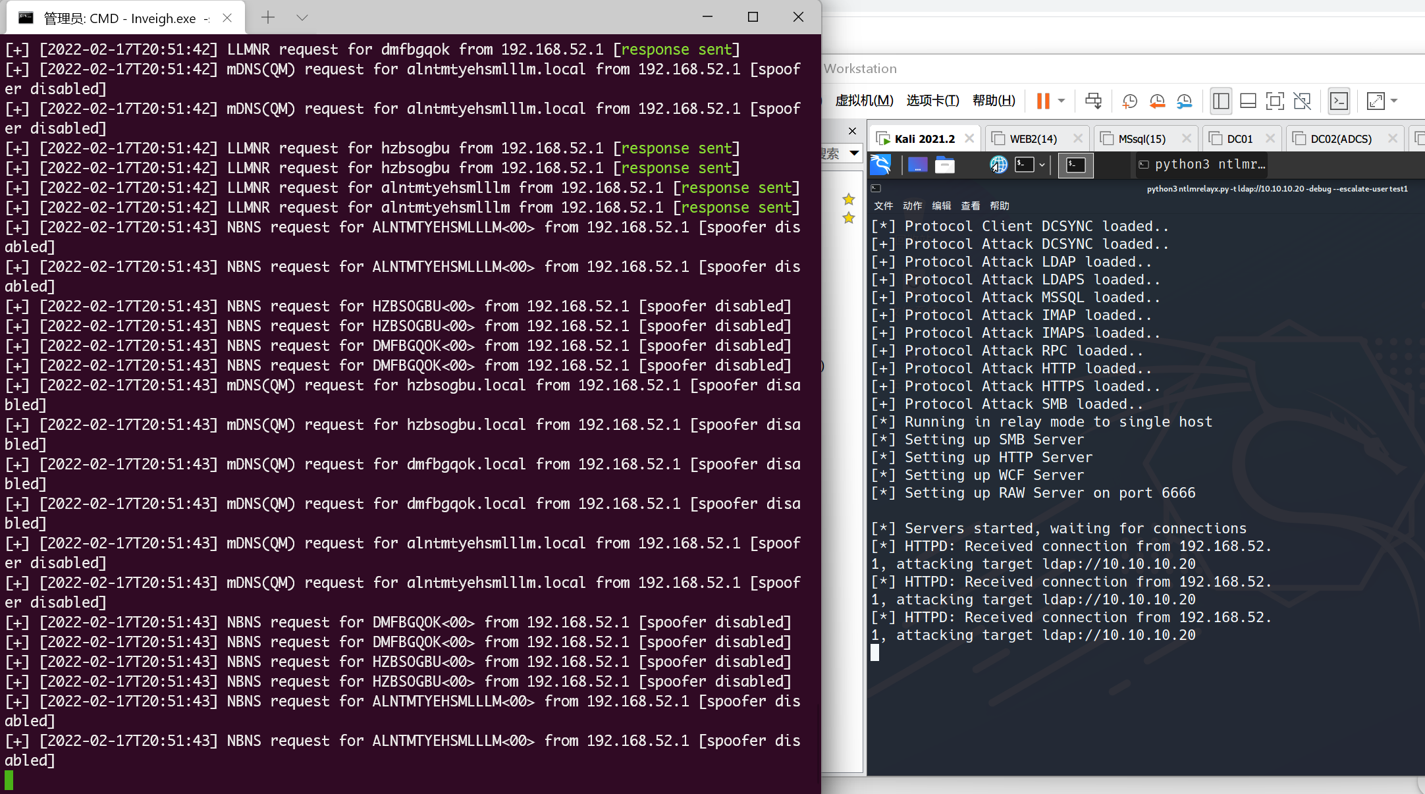Click the python3 ntlmr… taskbar window button
1425x794 pixels.
click(x=1202, y=165)
